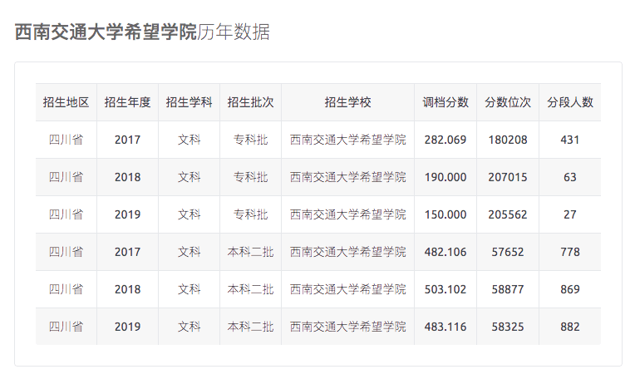The image size is (635, 379).
Task: Select the score cell 503.102
Action: click(445, 289)
